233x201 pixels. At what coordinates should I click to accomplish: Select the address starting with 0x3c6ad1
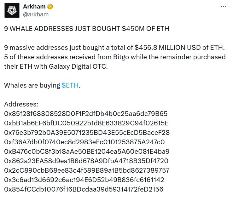pos(84,180)
